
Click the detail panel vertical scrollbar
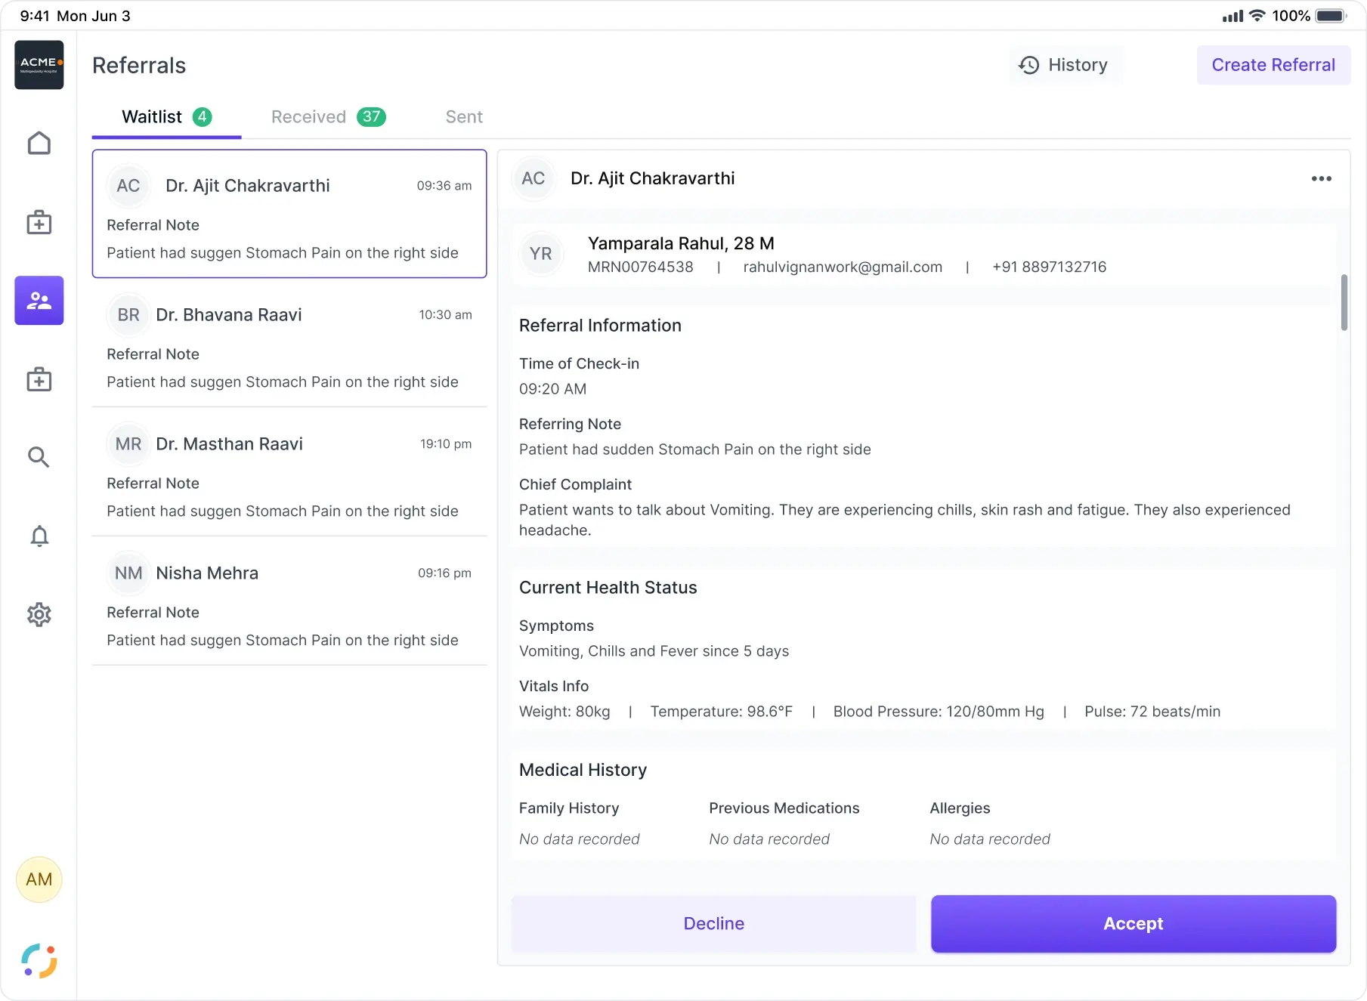click(1344, 302)
